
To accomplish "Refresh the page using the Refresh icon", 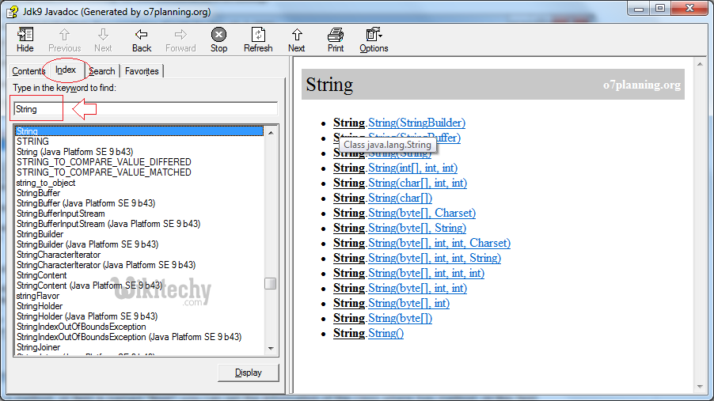I will coord(258,40).
